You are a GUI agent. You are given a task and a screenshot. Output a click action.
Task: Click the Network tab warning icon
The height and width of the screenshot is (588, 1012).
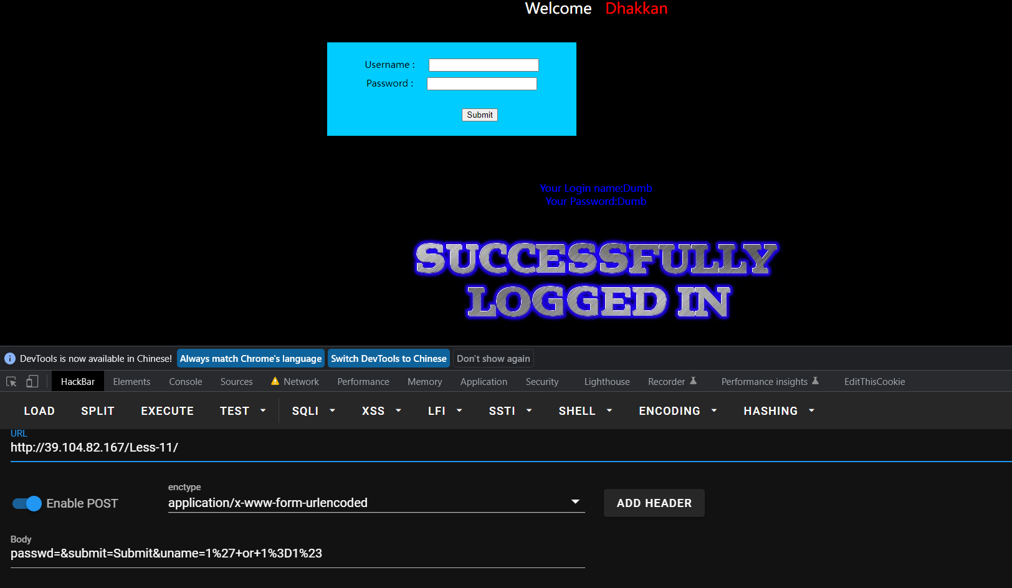coord(275,381)
